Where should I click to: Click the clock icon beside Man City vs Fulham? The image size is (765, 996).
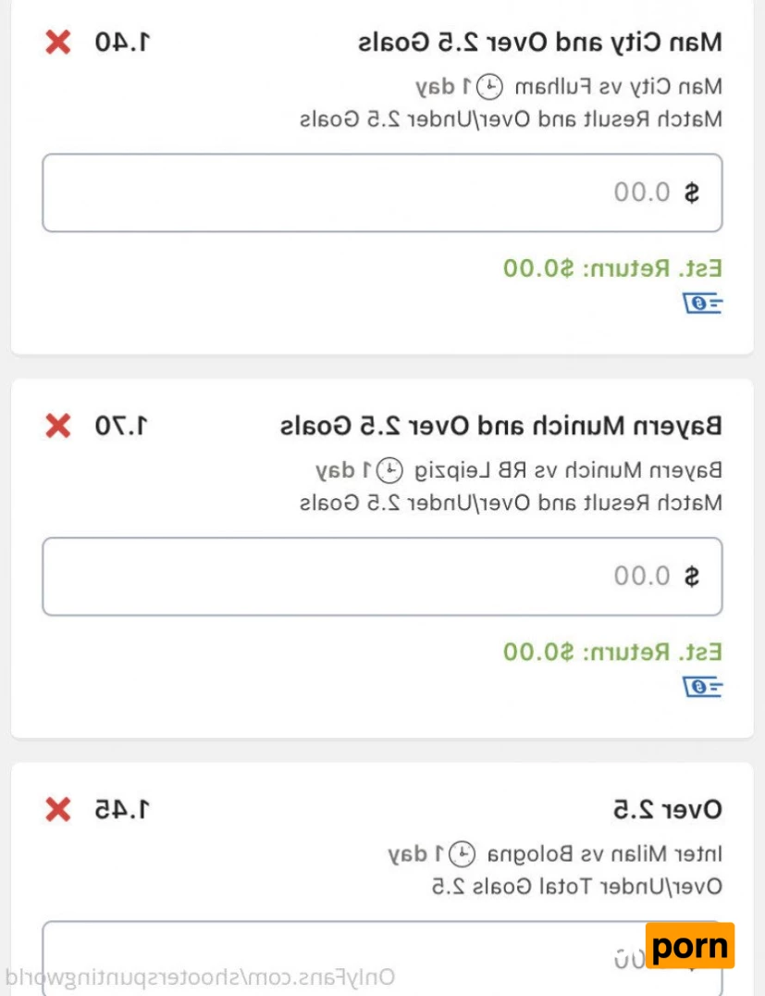pyautogui.click(x=494, y=87)
